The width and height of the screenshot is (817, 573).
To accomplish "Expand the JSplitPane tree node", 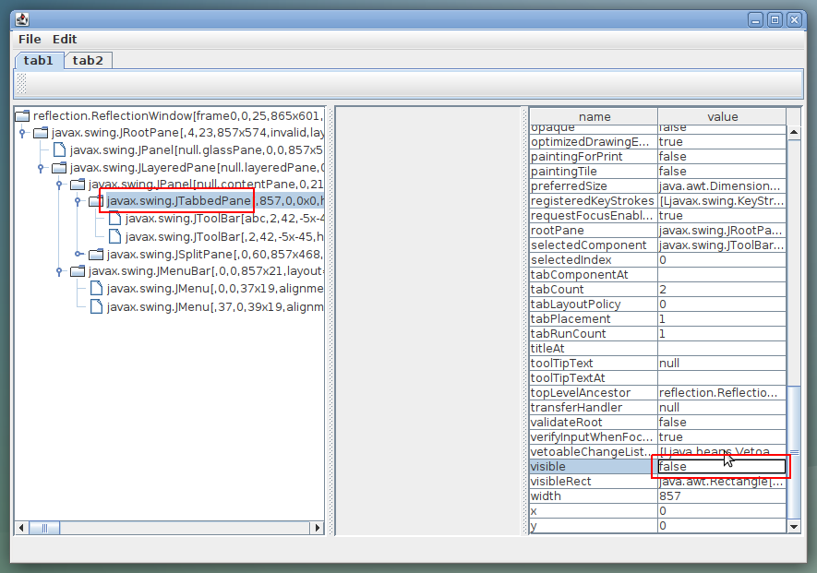I will [78, 254].
